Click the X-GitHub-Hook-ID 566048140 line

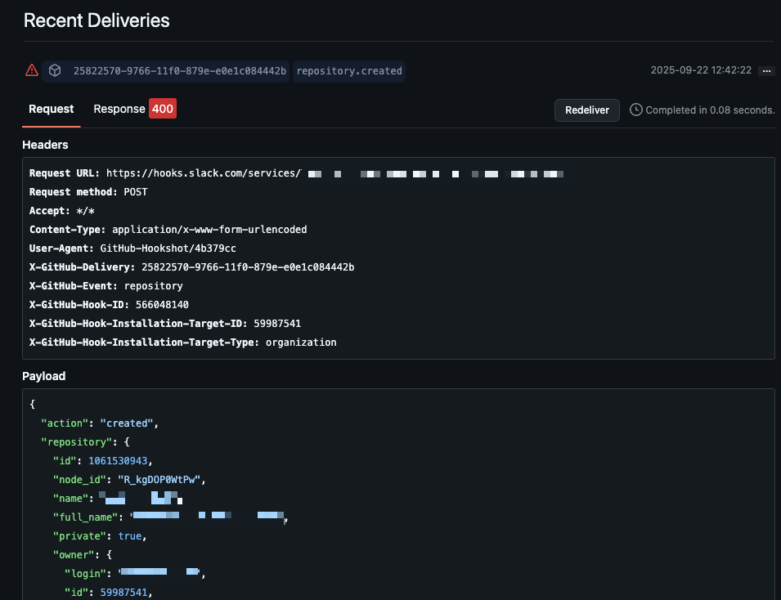click(109, 305)
